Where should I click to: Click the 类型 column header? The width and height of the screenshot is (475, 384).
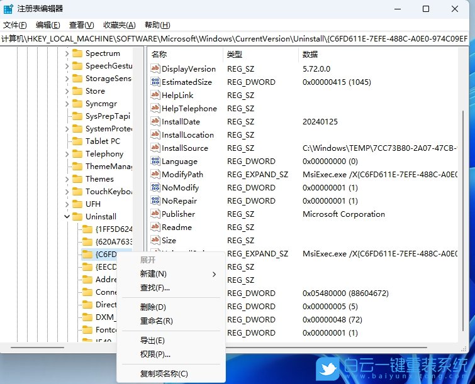260,54
